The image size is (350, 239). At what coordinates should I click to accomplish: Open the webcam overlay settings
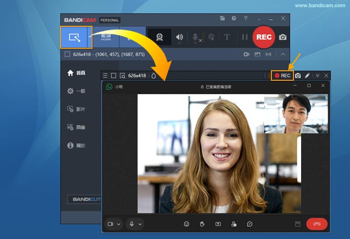click(x=159, y=37)
